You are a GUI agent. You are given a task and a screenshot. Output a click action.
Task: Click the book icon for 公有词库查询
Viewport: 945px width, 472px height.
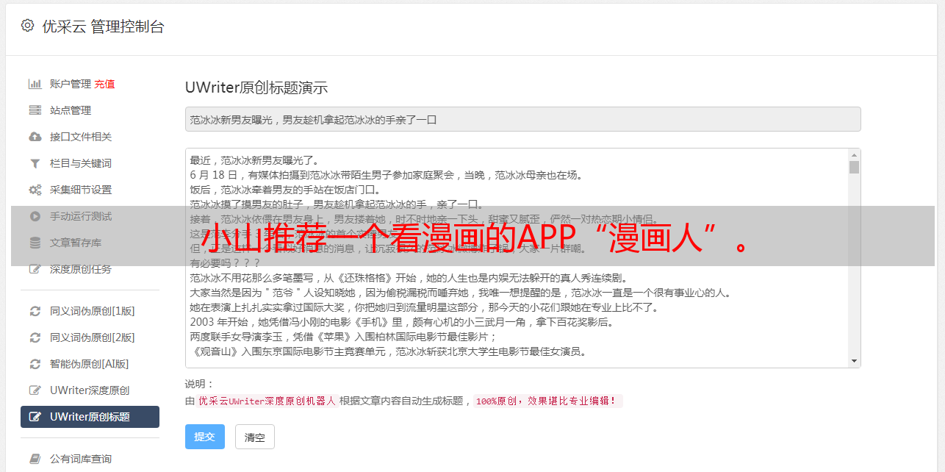(35, 459)
